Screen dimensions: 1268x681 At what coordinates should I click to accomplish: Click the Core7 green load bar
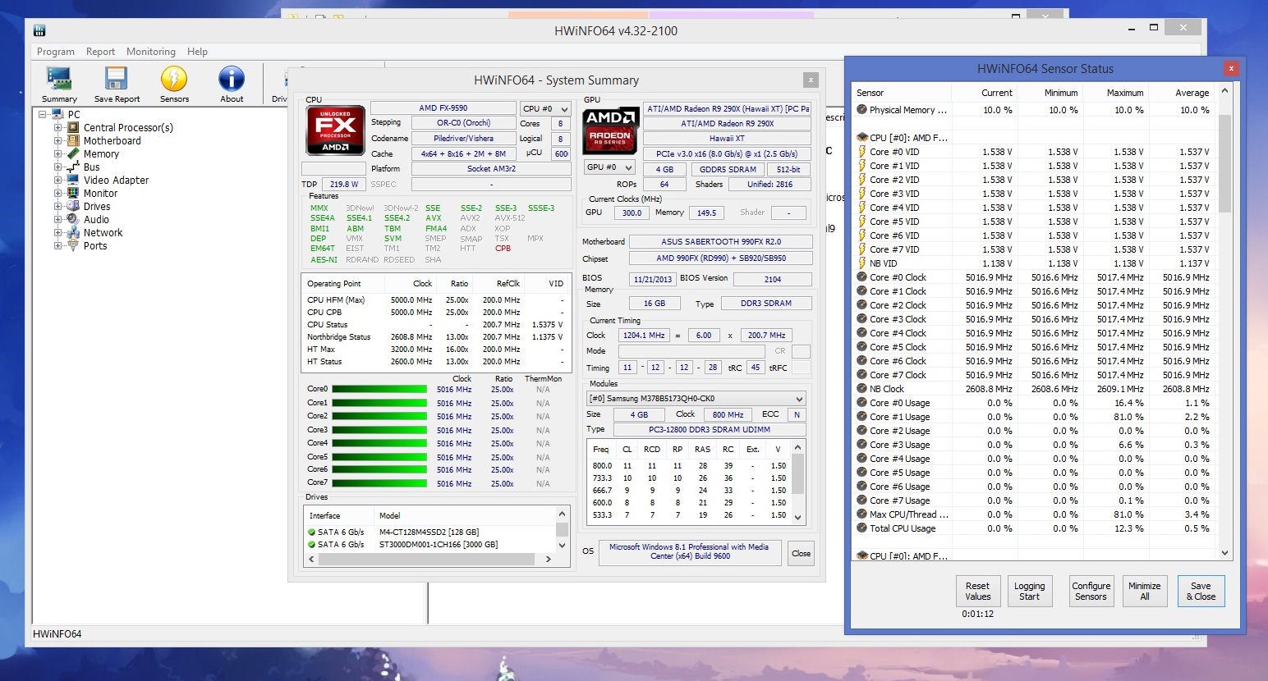(x=379, y=483)
